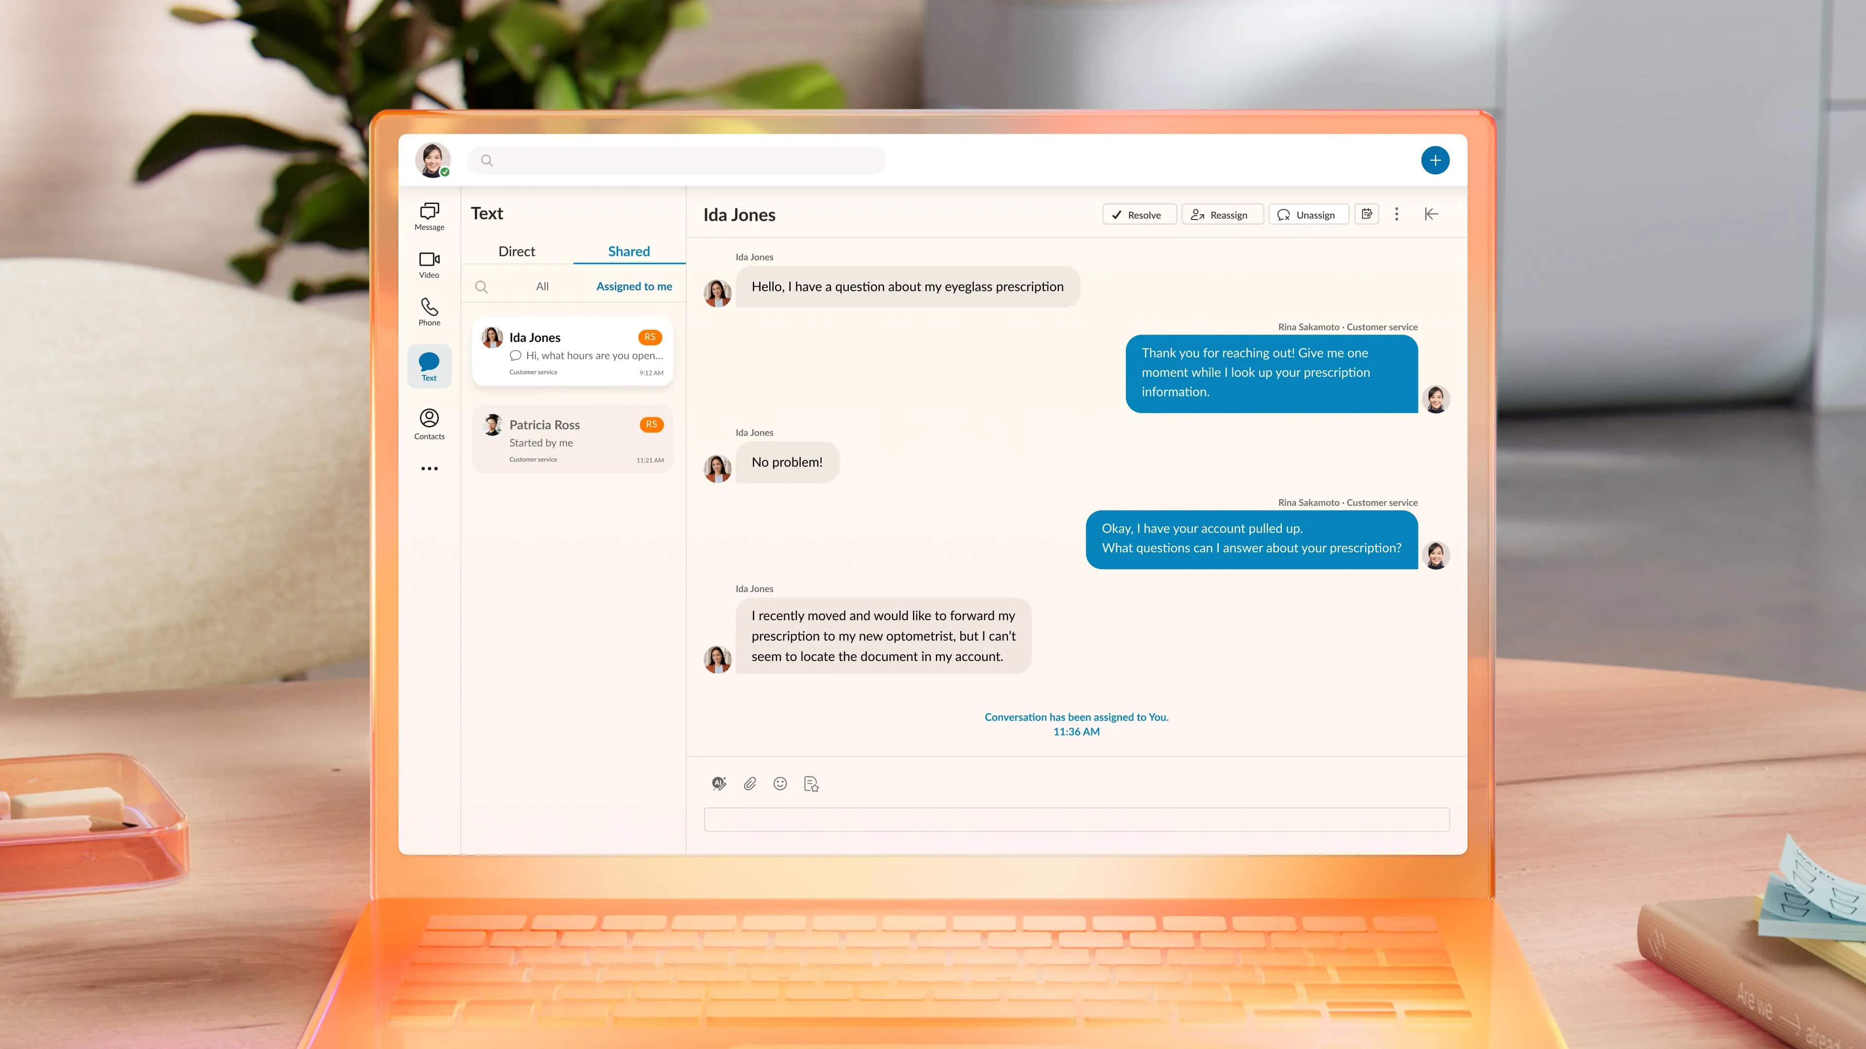1866x1049 pixels.
Task: Click the message reply input field
Action: click(x=1076, y=819)
